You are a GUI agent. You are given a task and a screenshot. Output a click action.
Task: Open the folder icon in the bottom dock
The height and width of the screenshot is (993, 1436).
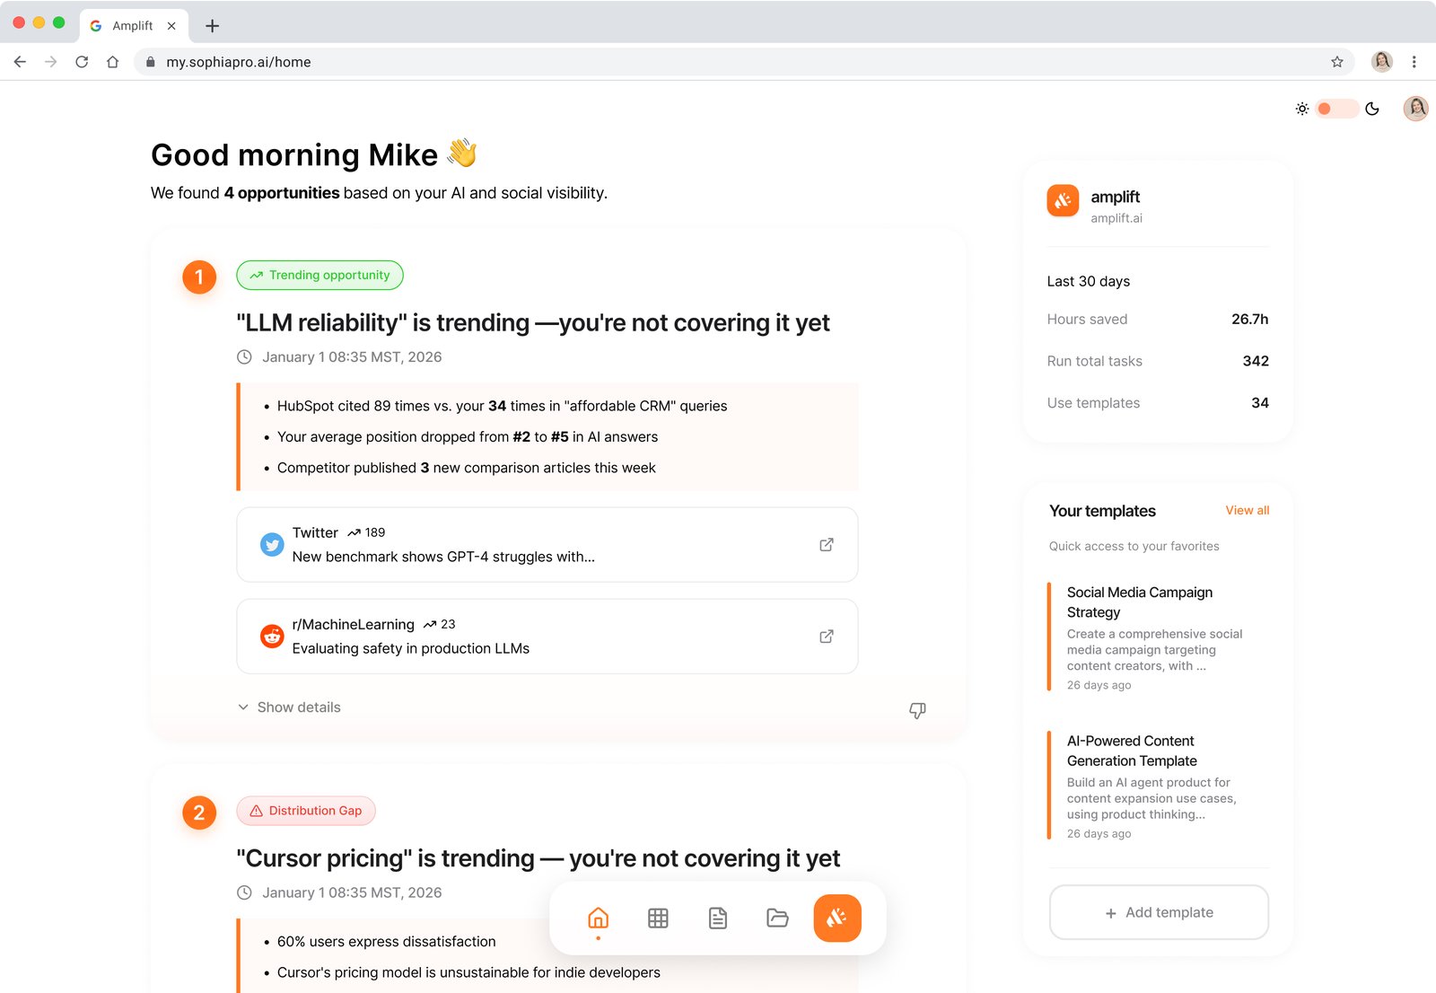coord(777,918)
